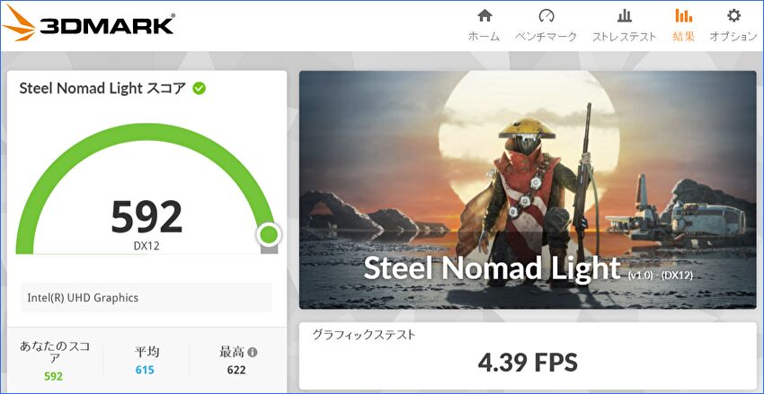Click the 4.39 FPS graphics test result
The width and height of the screenshot is (764, 394).
(x=528, y=363)
